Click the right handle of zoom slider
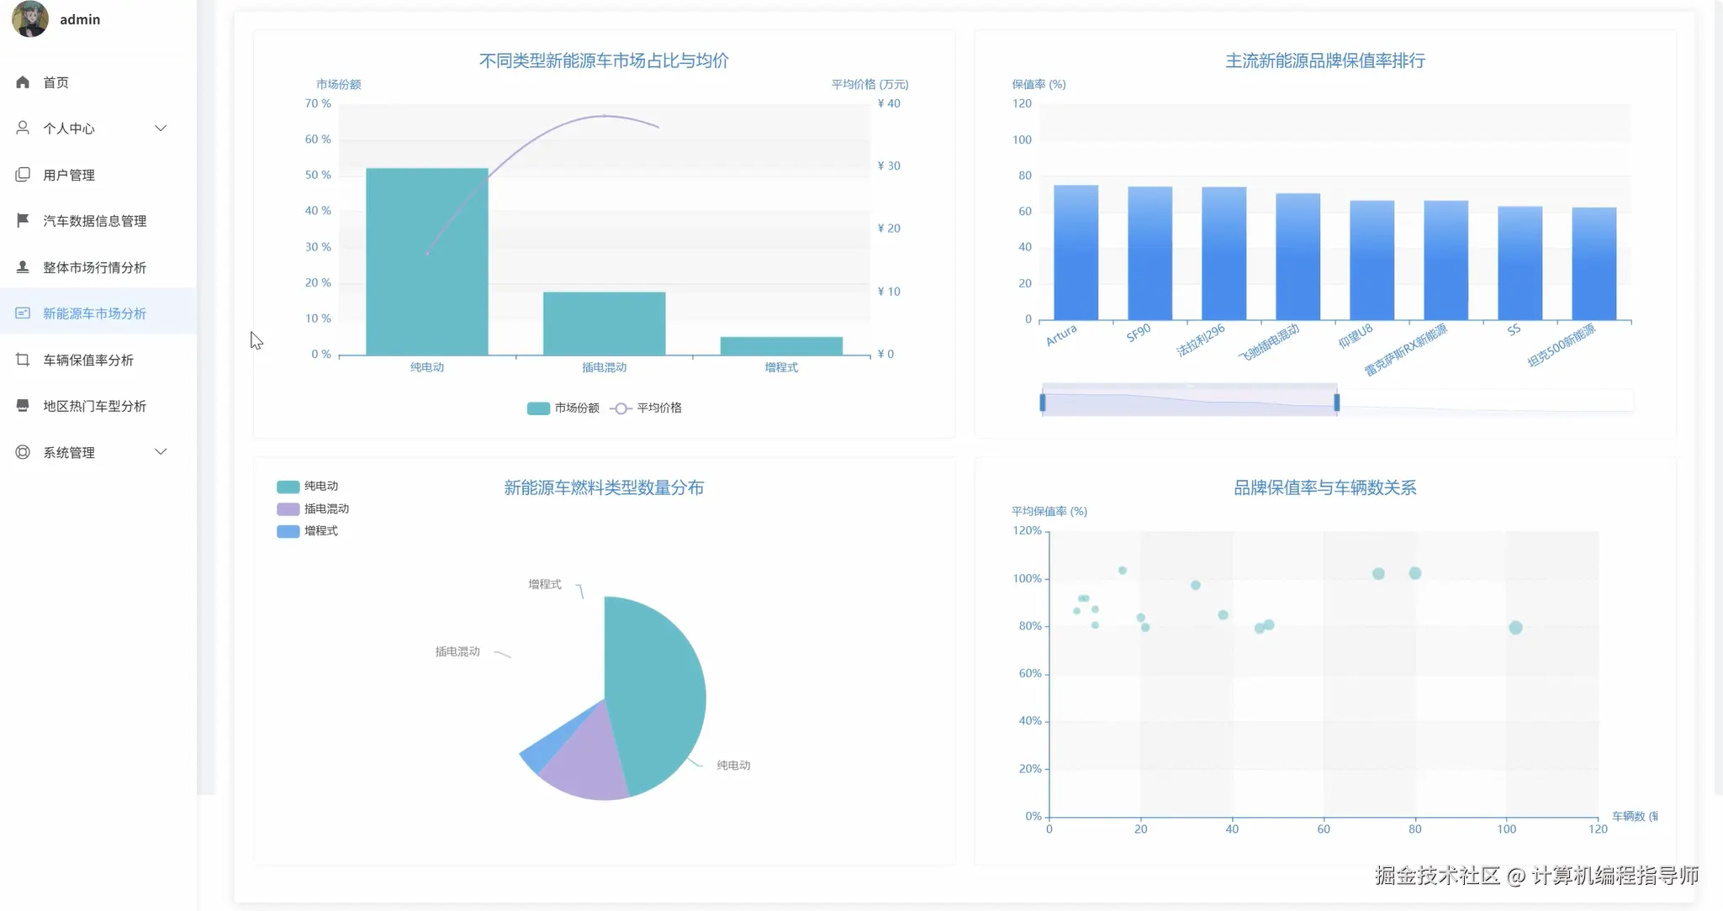The width and height of the screenshot is (1723, 911). coord(1336,403)
